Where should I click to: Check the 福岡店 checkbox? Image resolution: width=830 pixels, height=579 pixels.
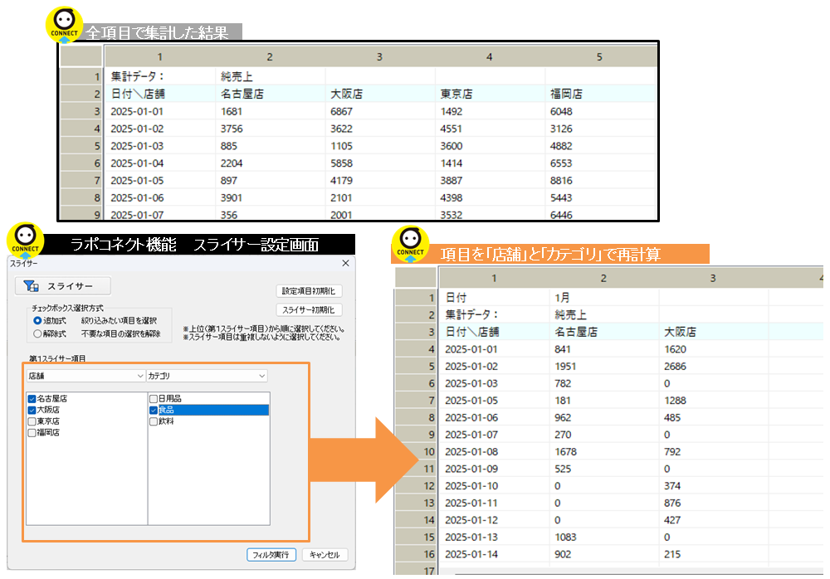pyautogui.click(x=32, y=432)
